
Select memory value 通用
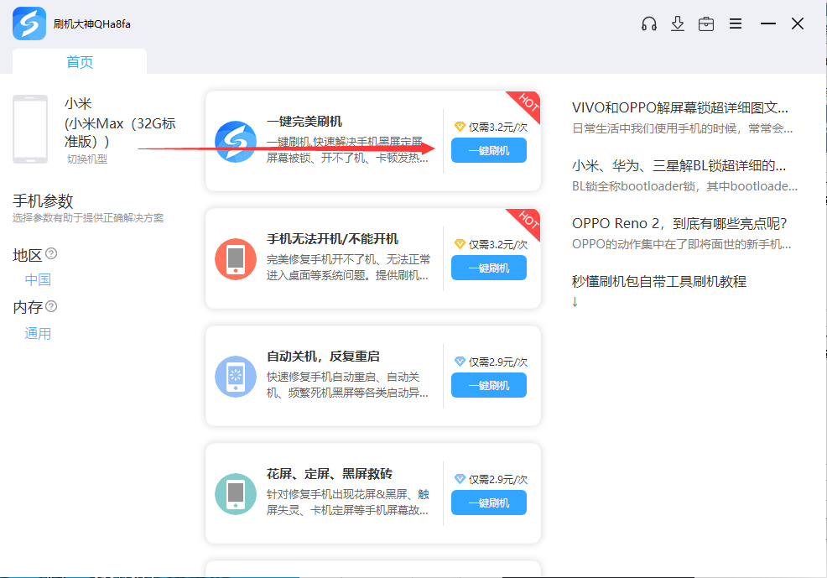38,333
